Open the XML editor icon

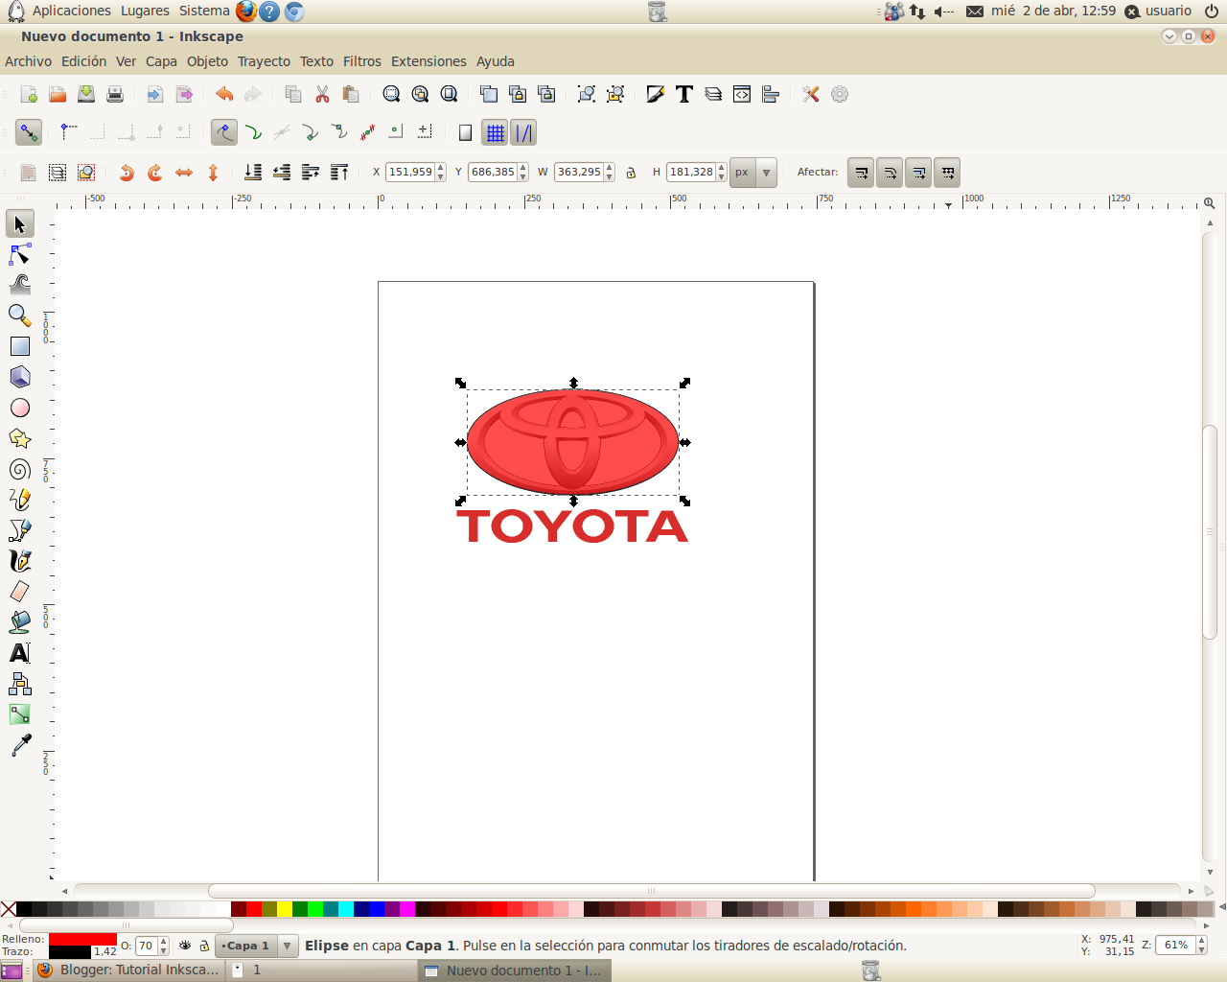pyautogui.click(x=742, y=94)
